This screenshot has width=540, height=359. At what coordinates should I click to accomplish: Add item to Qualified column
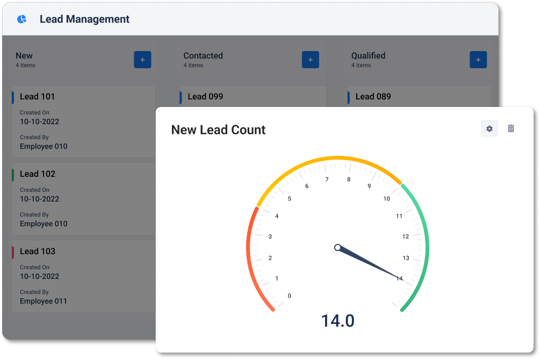click(478, 60)
